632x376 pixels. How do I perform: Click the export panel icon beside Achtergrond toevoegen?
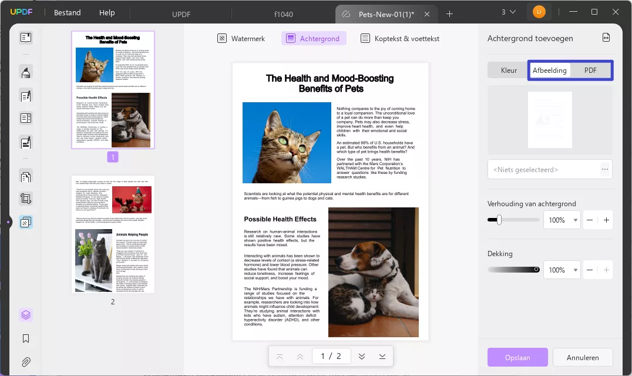point(606,38)
